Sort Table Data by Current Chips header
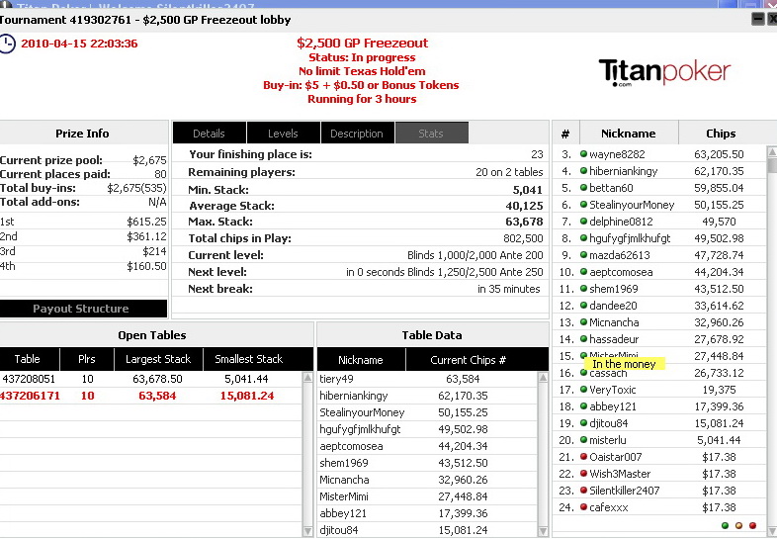 tap(468, 360)
